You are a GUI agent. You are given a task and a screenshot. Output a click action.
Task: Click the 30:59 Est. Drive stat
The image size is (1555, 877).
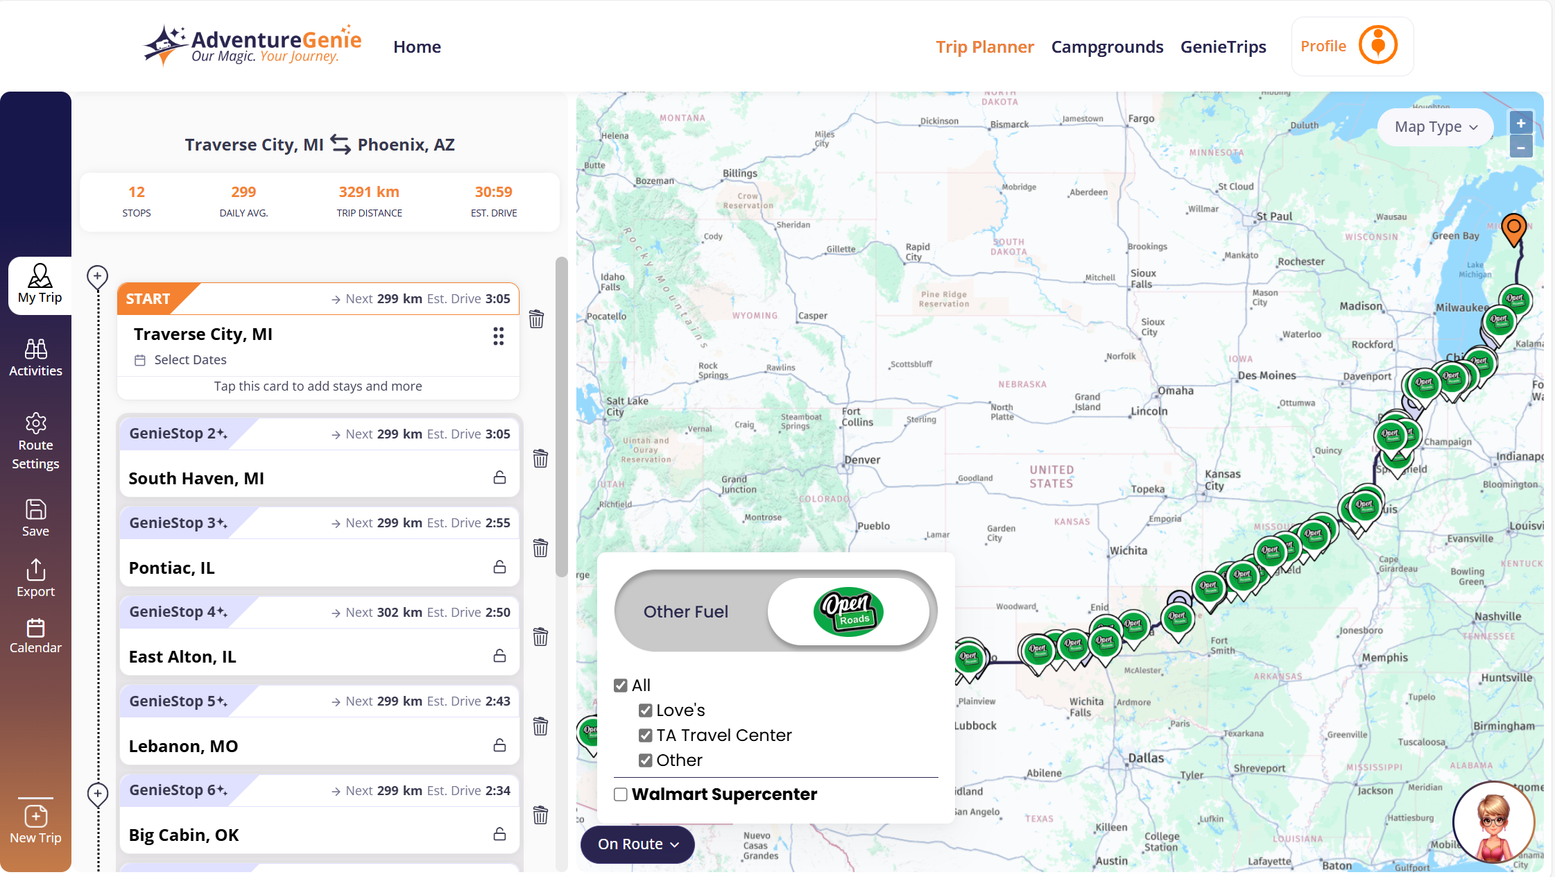[x=494, y=201]
